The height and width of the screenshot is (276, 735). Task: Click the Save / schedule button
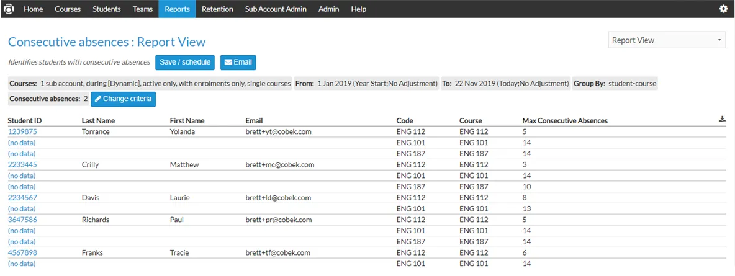tap(185, 62)
